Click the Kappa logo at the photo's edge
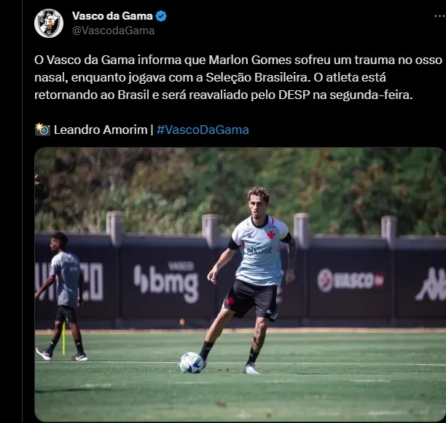Viewport: 446px width, 423px height. pyautogui.click(x=431, y=284)
